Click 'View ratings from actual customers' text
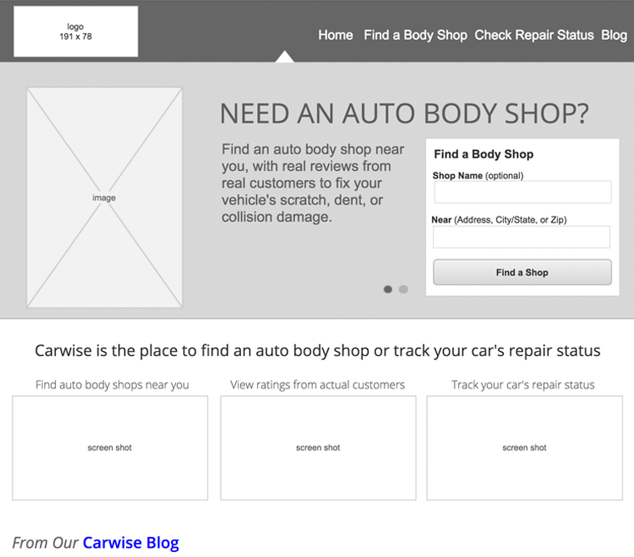The height and width of the screenshot is (557, 634). coord(317,384)
